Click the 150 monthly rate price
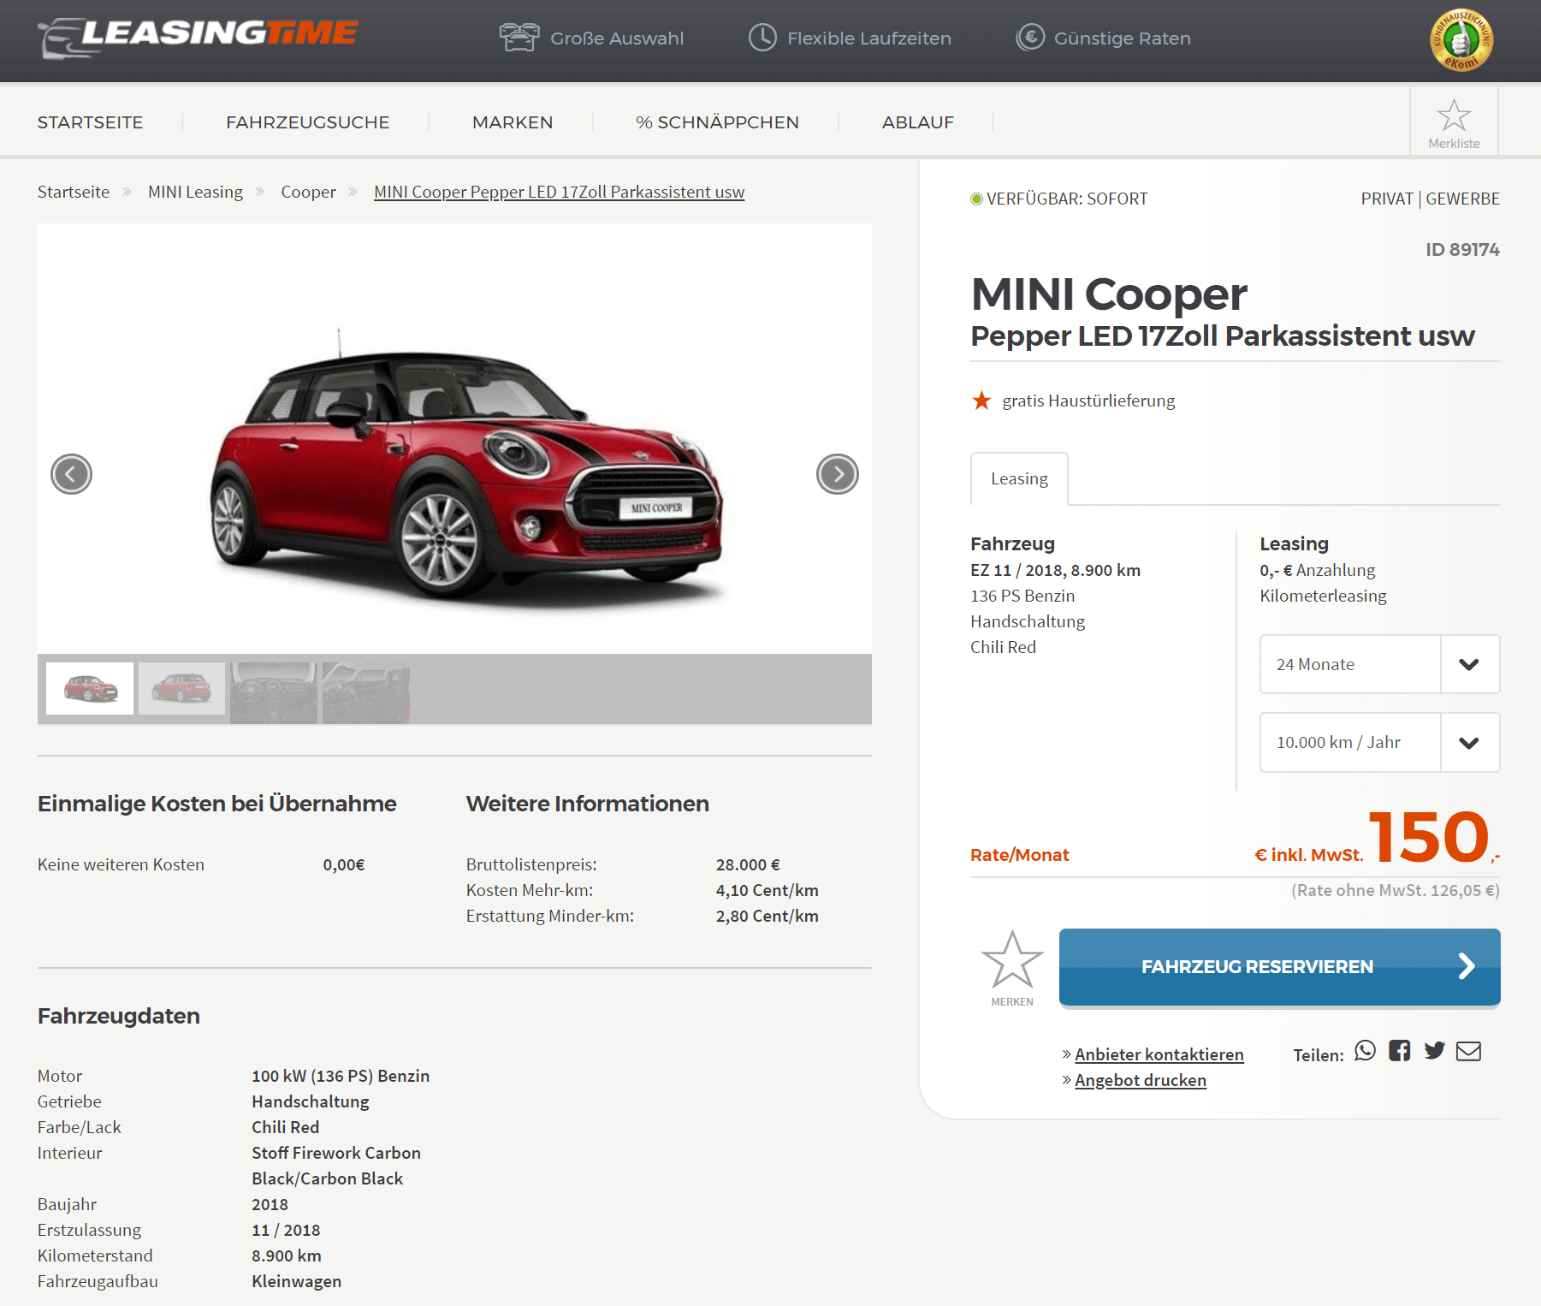This screenshot has width=1541, height=1306. tap(1430, 836)
